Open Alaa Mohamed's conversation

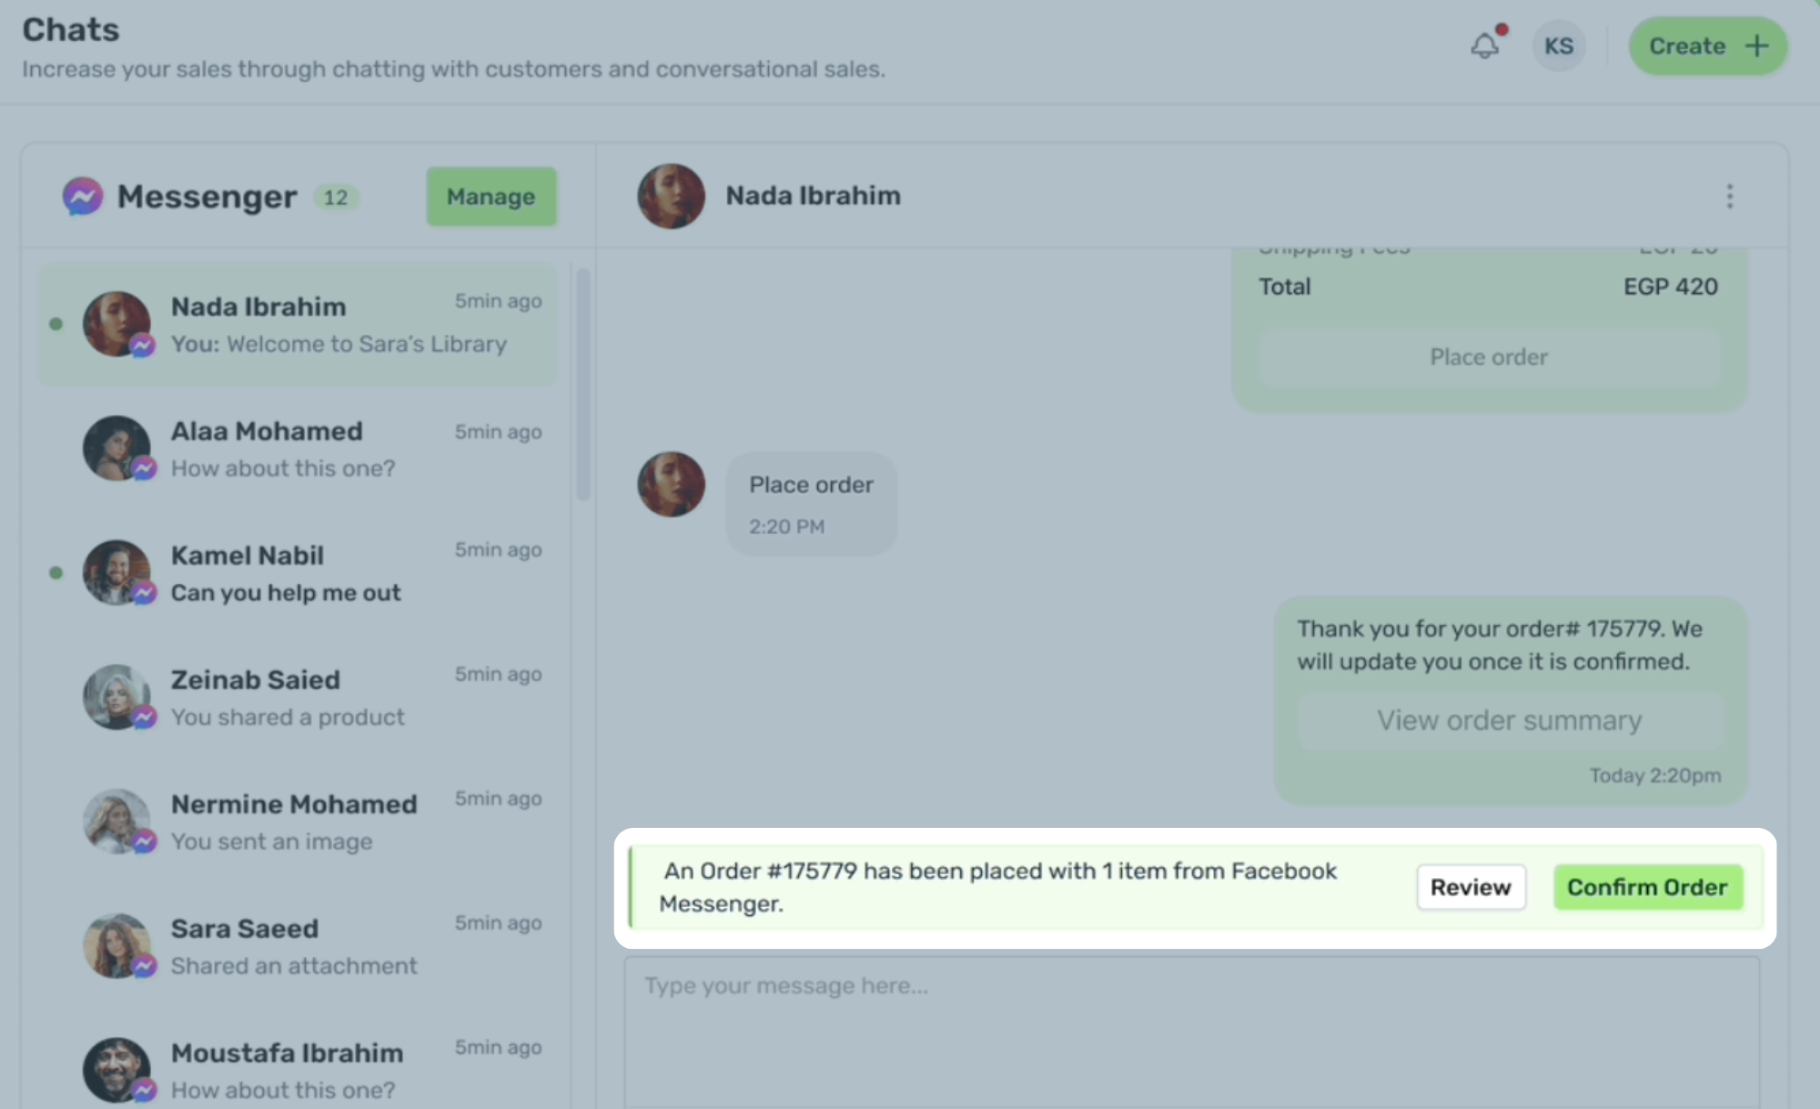(x=300, y=449)
